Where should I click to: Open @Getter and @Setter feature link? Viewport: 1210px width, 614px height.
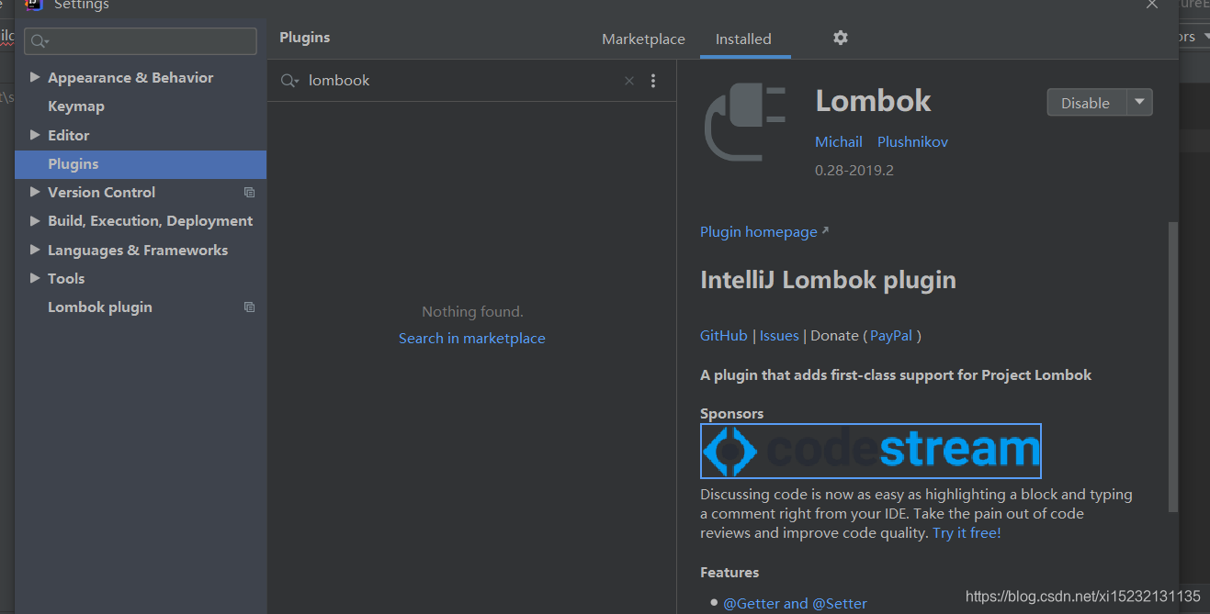[795, 603]
